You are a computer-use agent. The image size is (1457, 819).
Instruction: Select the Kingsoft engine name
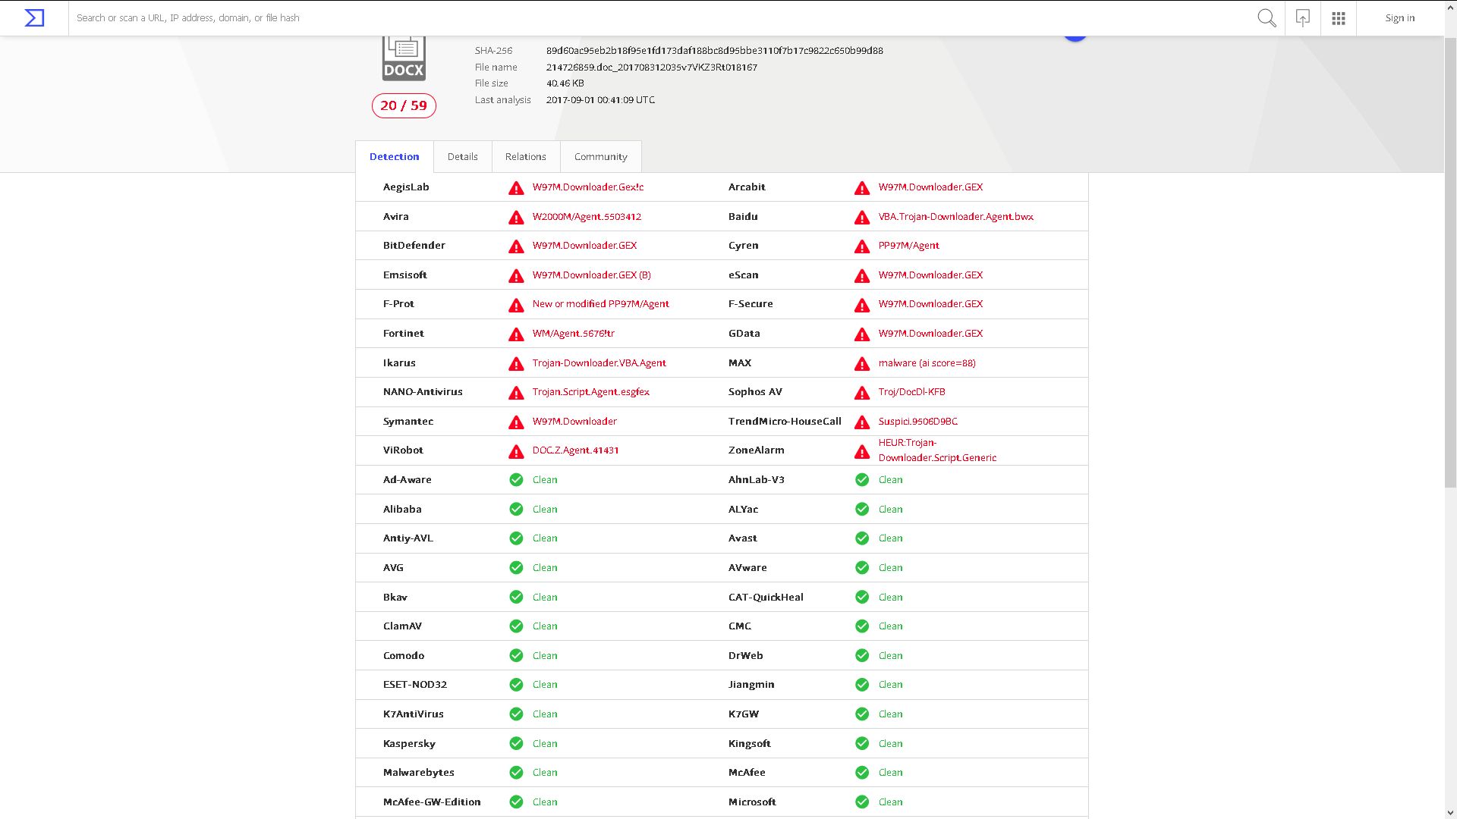point(750,744)
